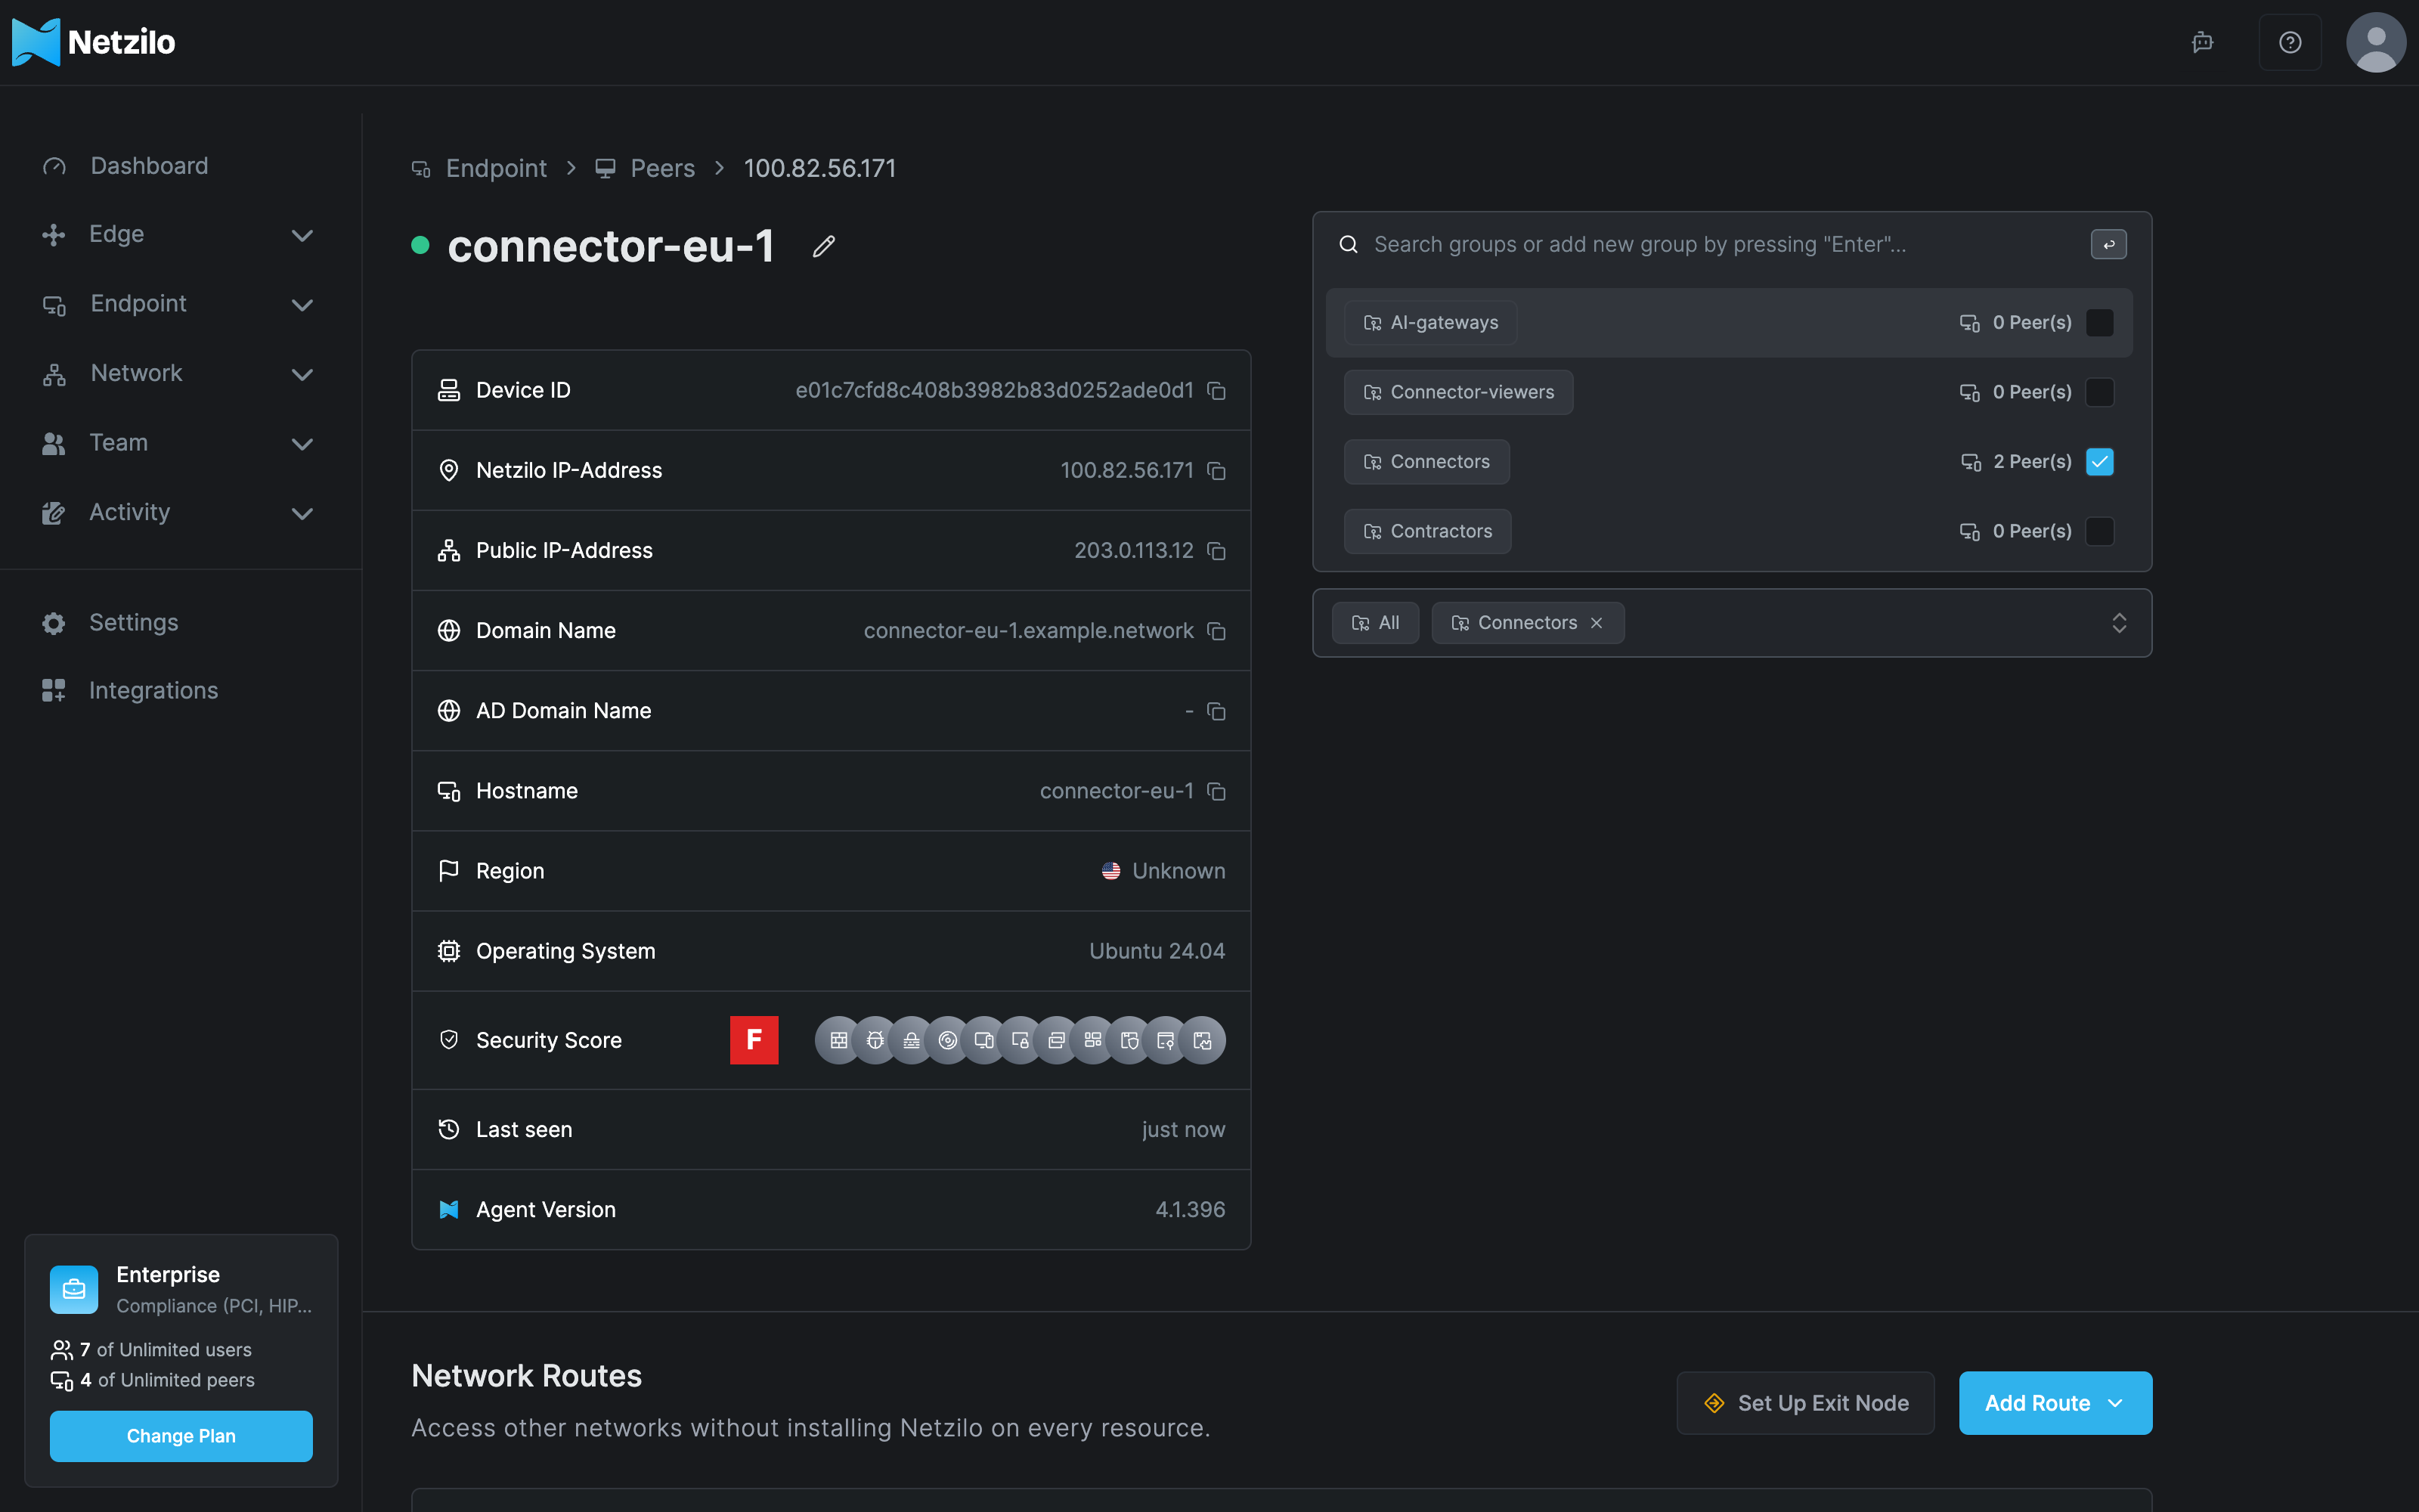The height and width of the screenshot is (1512, 2419).
Task: Select the Connector-viewers group label
Action: (1458, 392)
